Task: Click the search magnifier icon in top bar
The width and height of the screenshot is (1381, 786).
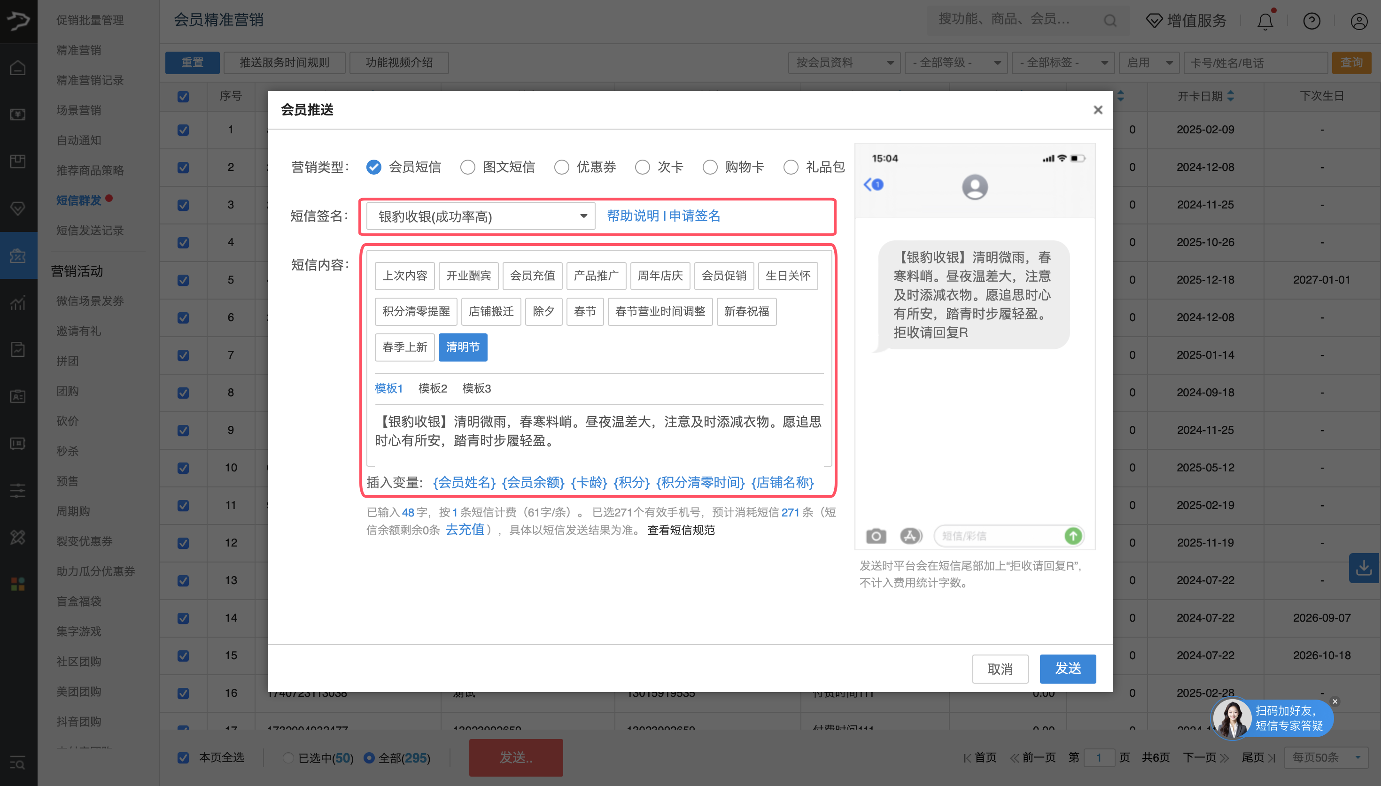Action: click(x=1110, y=21)
